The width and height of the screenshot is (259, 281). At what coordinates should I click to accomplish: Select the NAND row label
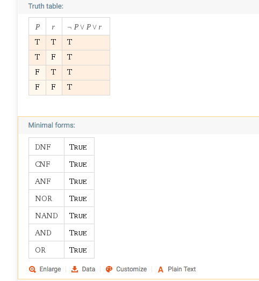[x=46, y=216]
